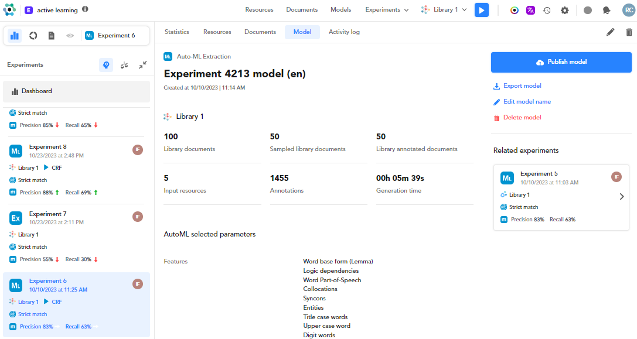Open the history clock icon
This screenshot has height=339, width=637.
click(547, 10)
